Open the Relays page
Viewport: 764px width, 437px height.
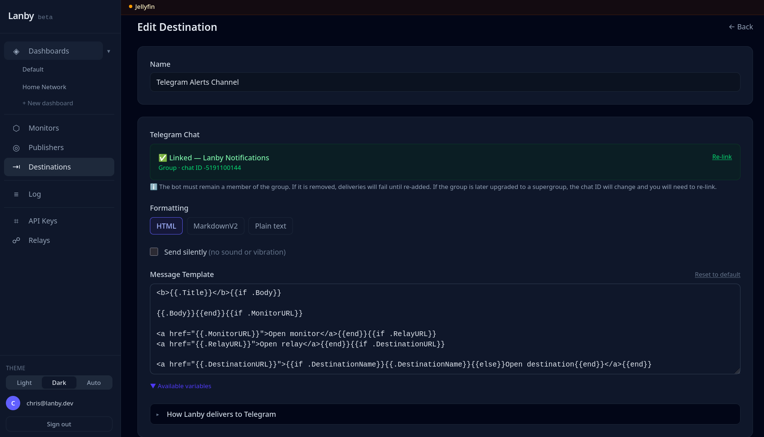coord(59,240)
